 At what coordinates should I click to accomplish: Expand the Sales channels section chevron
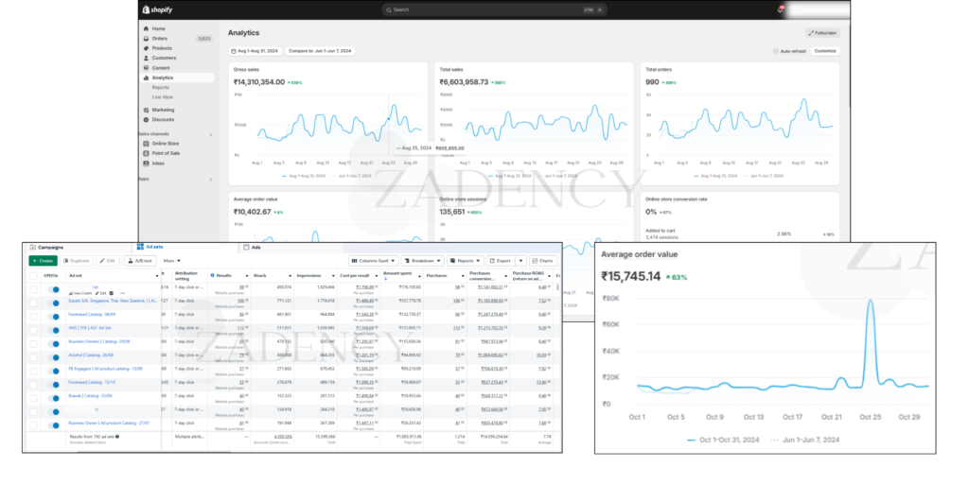tap(210, 134)
